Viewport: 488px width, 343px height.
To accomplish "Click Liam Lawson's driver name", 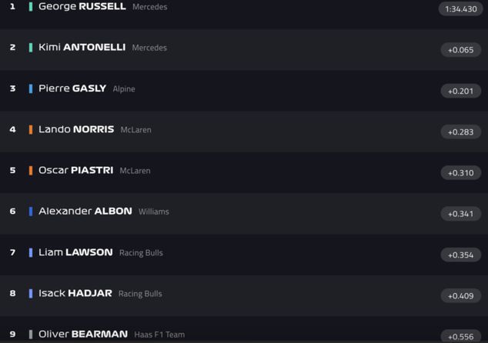I will coord(75,252).
